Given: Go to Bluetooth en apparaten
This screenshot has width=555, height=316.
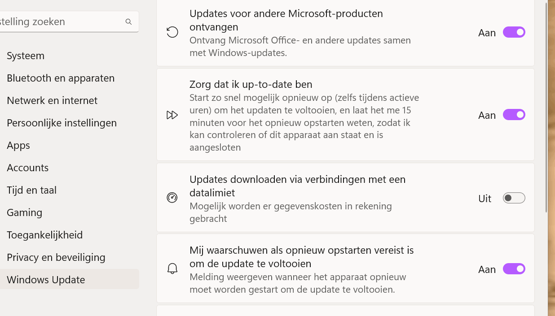Looking at the screenshot, I should pos(61,78).
